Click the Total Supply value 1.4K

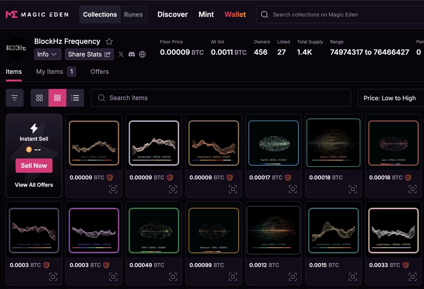305,52
